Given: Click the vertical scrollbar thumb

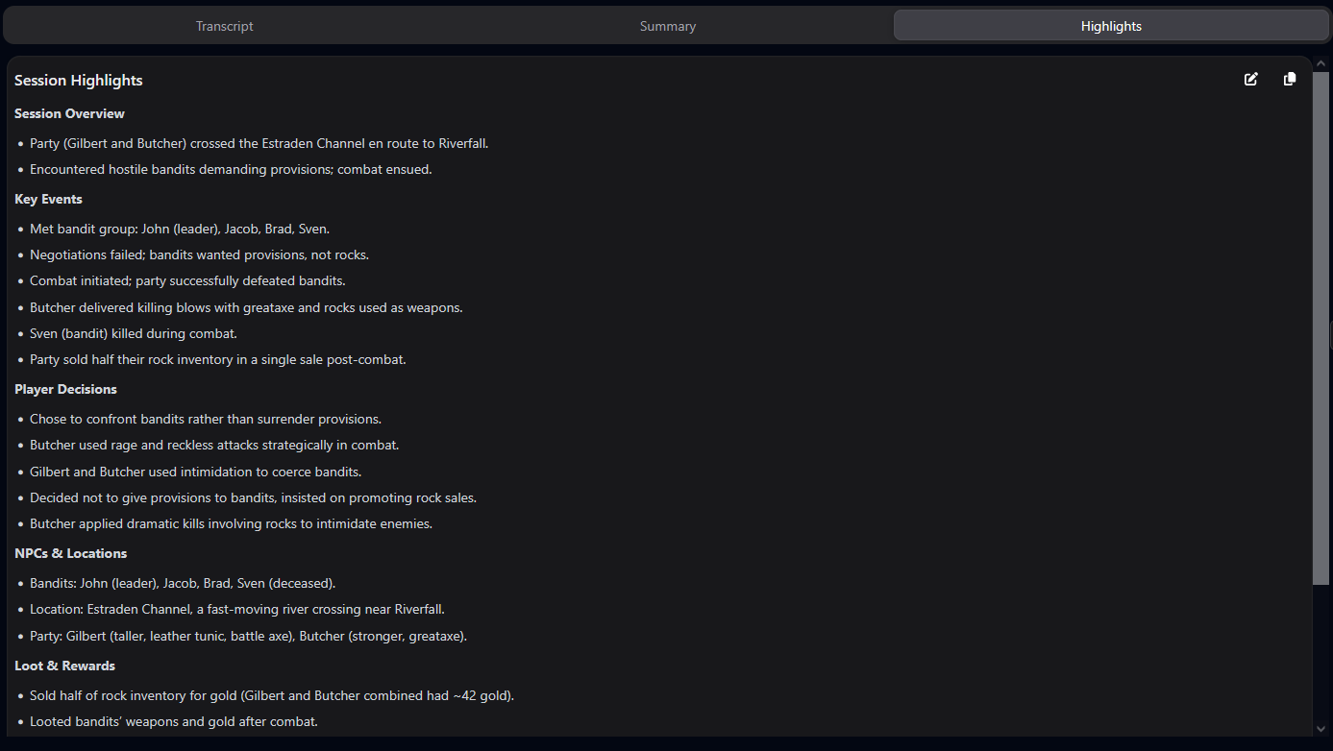Looking at the screenshot, I should (1321, 327).
